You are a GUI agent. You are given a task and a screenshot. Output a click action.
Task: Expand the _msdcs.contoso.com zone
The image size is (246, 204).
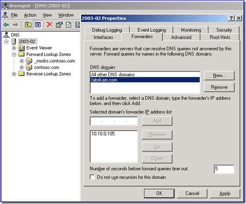(22, 61)
